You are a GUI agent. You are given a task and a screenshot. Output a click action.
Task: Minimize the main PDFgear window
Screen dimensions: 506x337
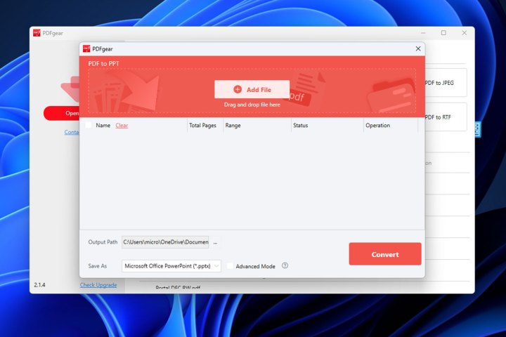[423, 33]
